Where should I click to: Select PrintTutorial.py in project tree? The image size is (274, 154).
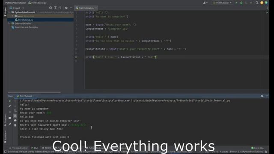tap(25, 20)
